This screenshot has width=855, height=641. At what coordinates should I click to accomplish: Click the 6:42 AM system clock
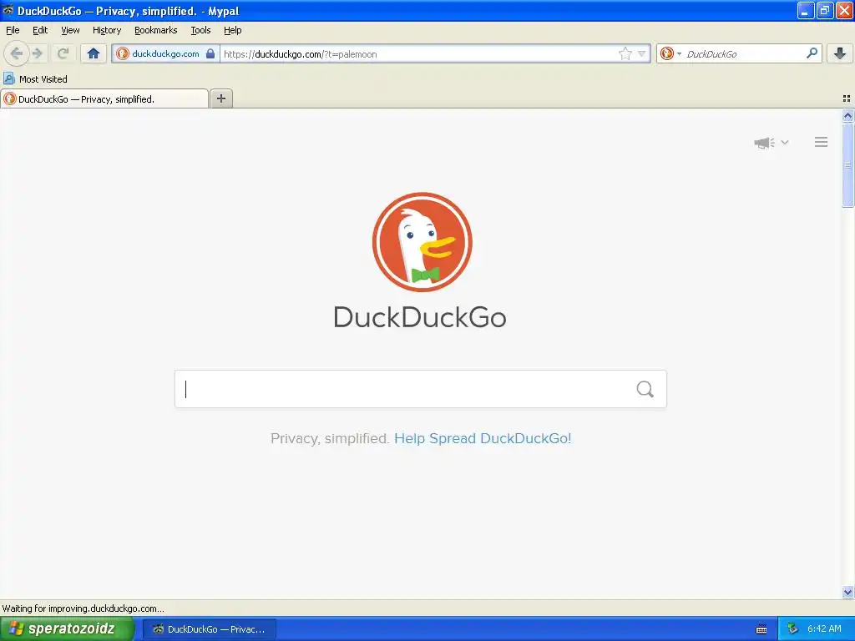click(x=824, y=629)
